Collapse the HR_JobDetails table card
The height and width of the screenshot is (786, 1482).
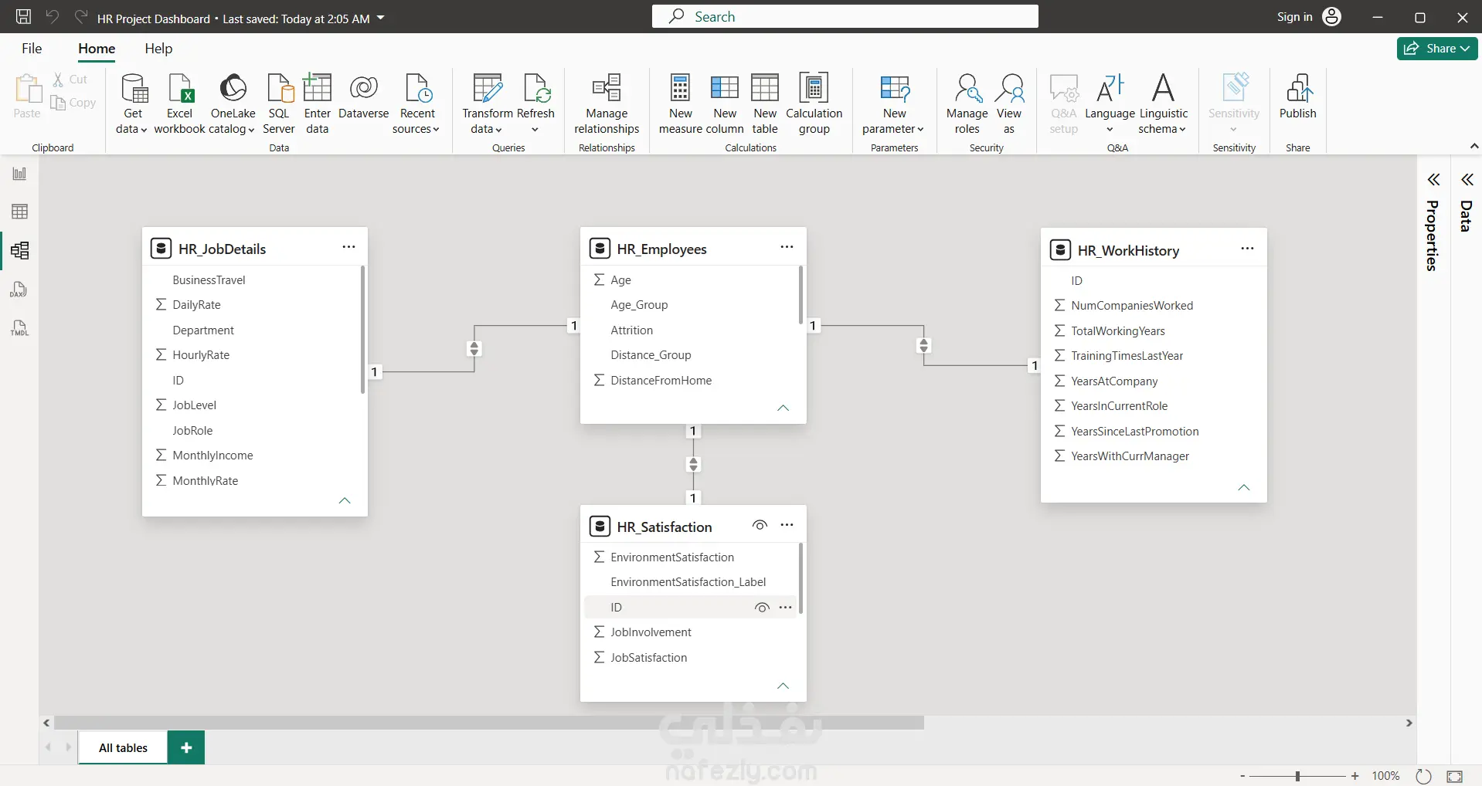click(x=345, y=501)
